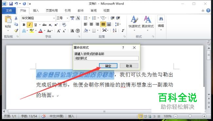This screenshot has height=121, width=213.
Task: Toggle Bold formatting
Action: coord(24,25)
